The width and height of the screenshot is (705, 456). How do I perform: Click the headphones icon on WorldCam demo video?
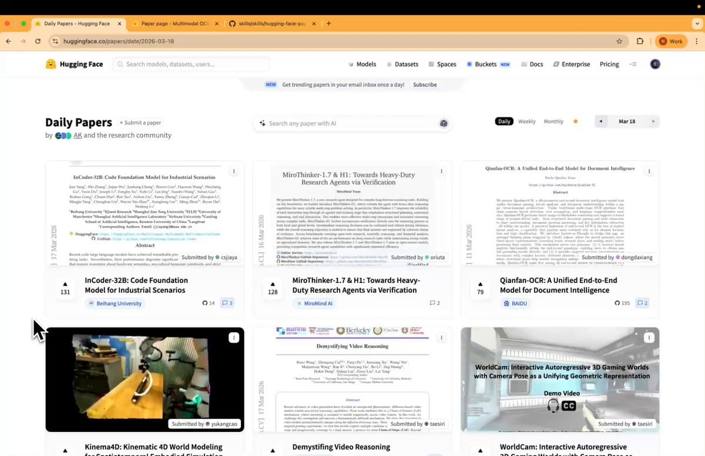point(552,405)
